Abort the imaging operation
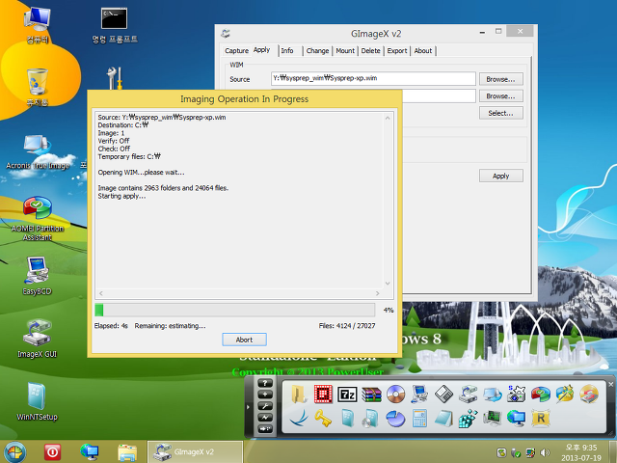Image resolution: width=617 pixels, height=463 pixels. 244,340
